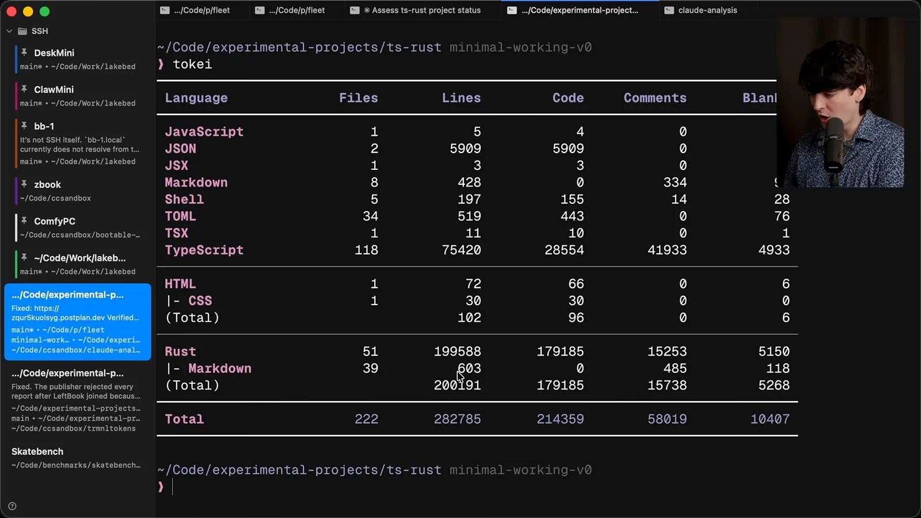Viewport: 921px width, 518px height.
Task: Click the JSON row label
Action: (180, 148)
